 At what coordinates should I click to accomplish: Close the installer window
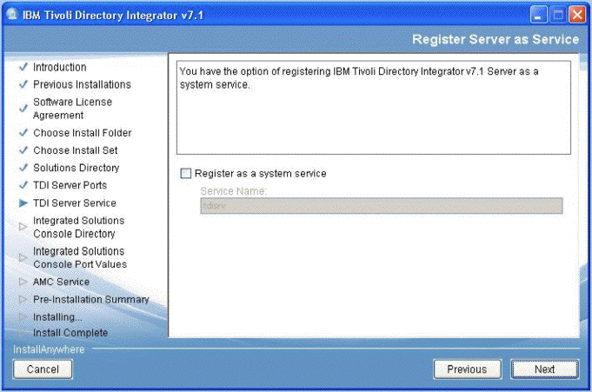point(577,15)
